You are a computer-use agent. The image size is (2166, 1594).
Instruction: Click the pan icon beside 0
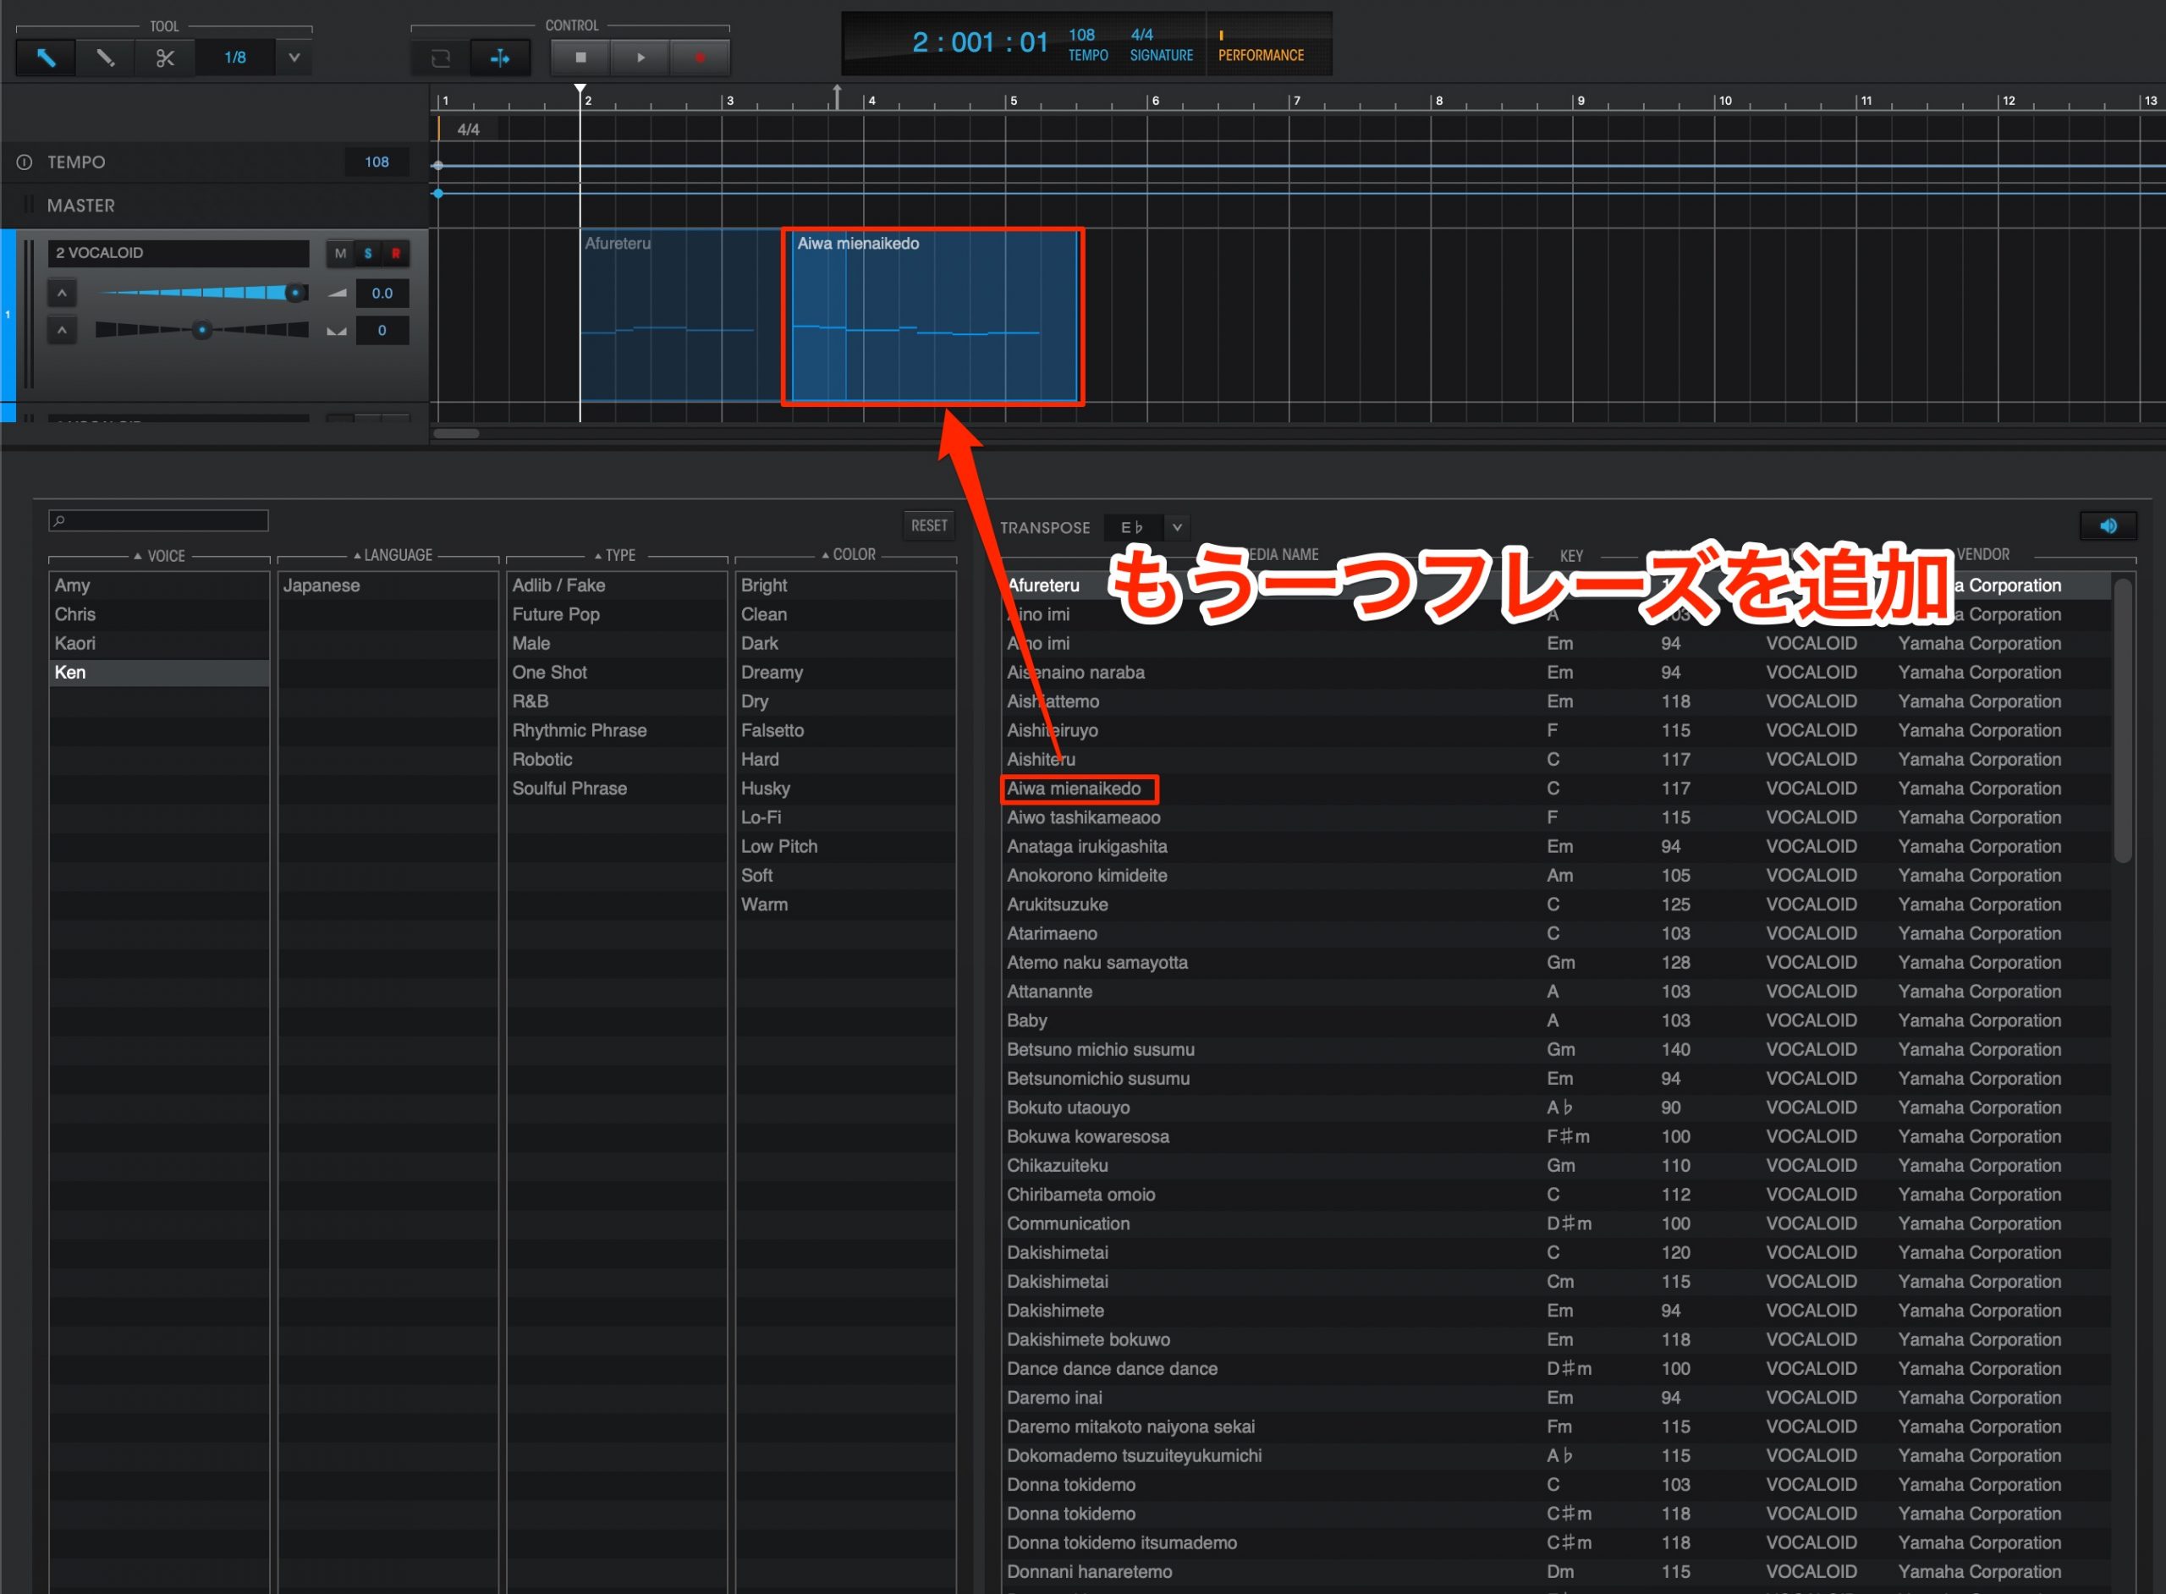coord(337,331)
